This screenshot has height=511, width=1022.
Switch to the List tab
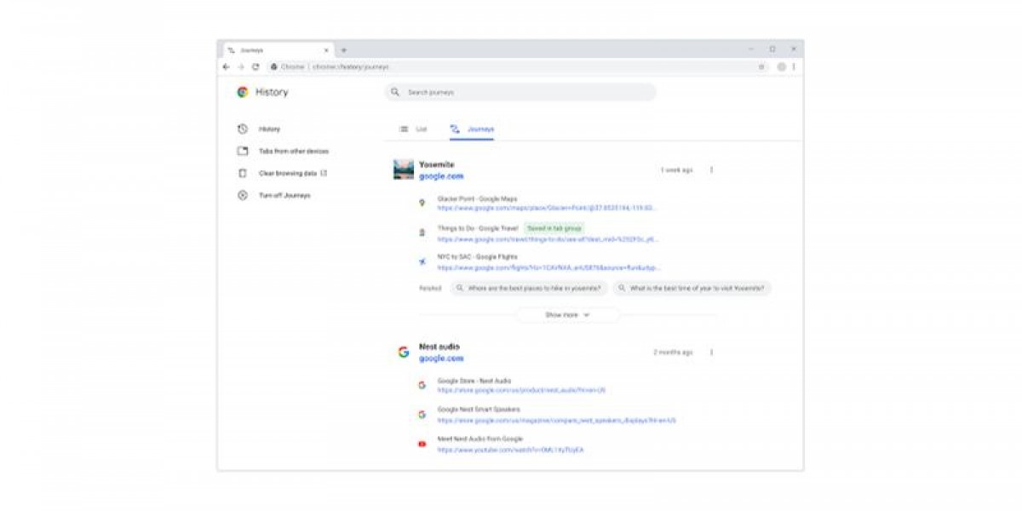(x=414, y=129)
